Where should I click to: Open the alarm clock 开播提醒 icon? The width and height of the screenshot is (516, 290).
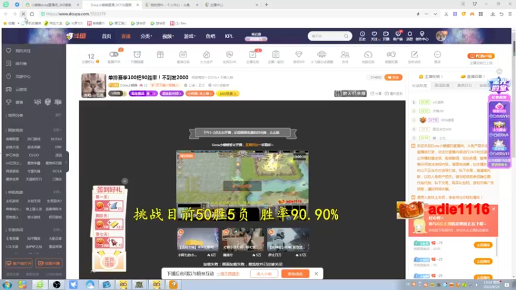point(137,57)
